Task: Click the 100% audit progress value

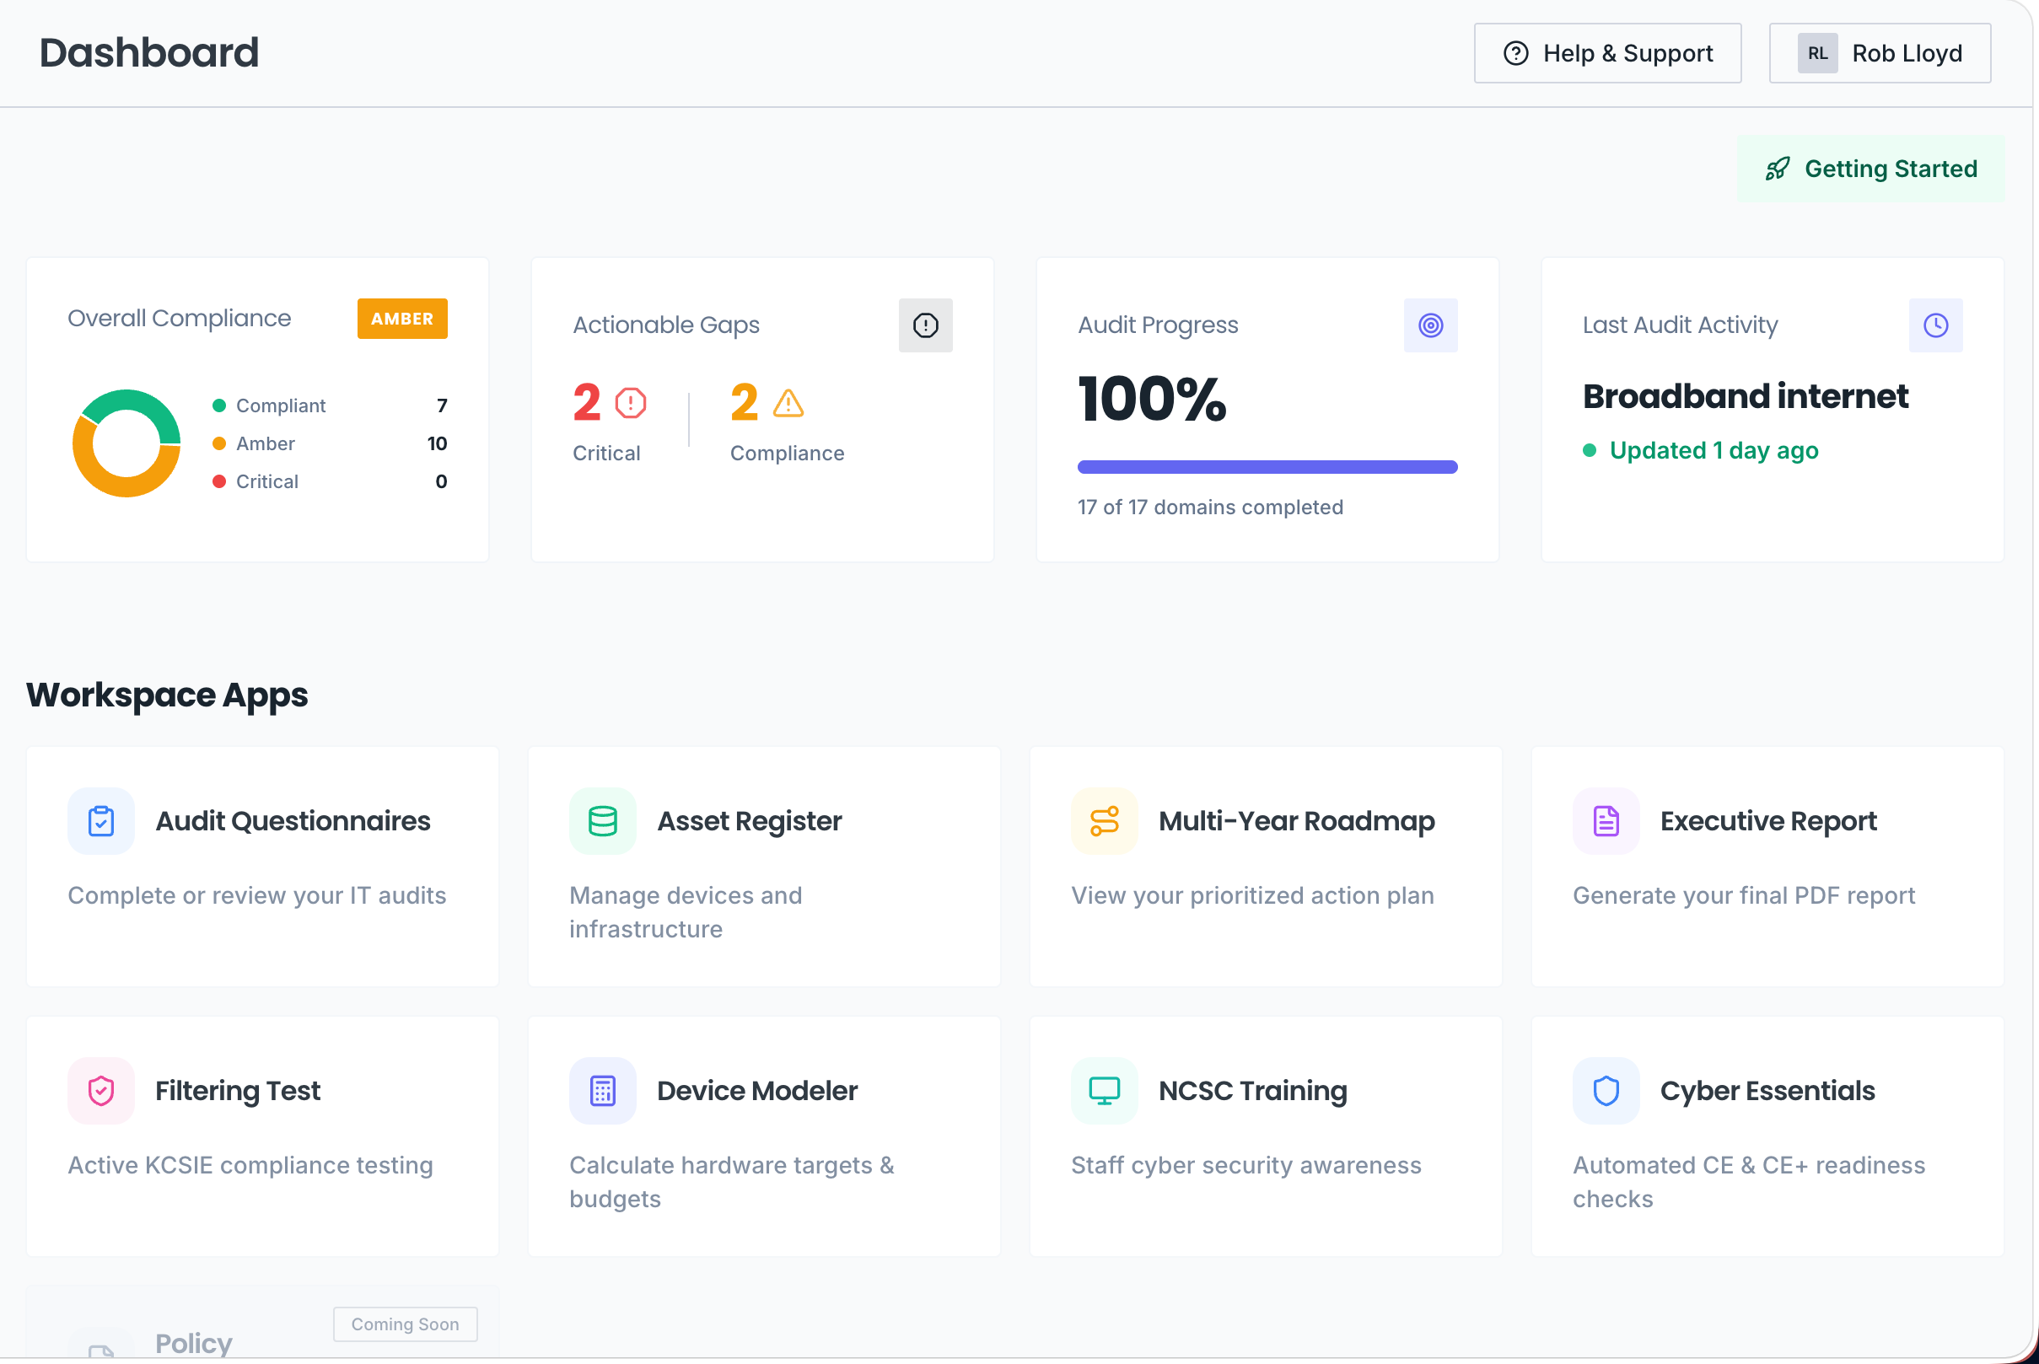Action: [x=1152, y=400]
